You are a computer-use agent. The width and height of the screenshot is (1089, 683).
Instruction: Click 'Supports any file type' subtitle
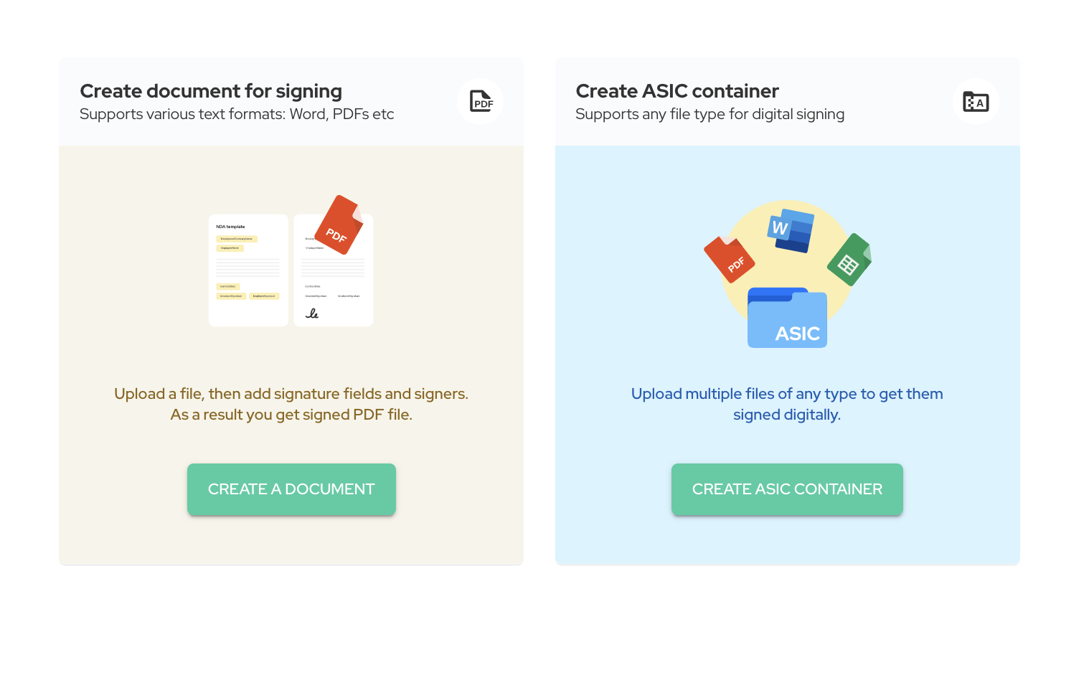[x=709, y=114]
